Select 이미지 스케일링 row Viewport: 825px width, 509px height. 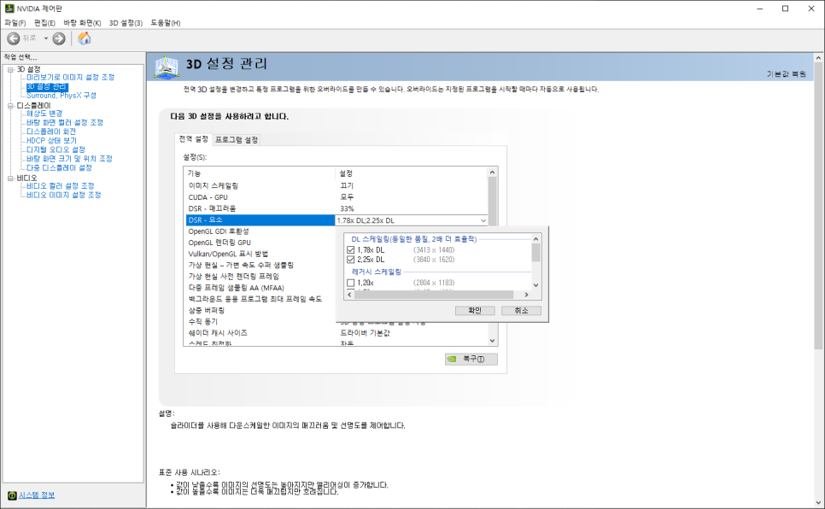tap(336, 186)
